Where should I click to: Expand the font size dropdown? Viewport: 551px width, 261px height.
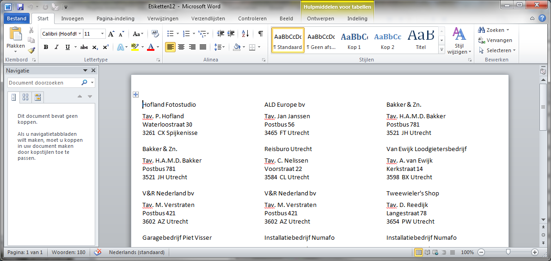coord(103,34)
